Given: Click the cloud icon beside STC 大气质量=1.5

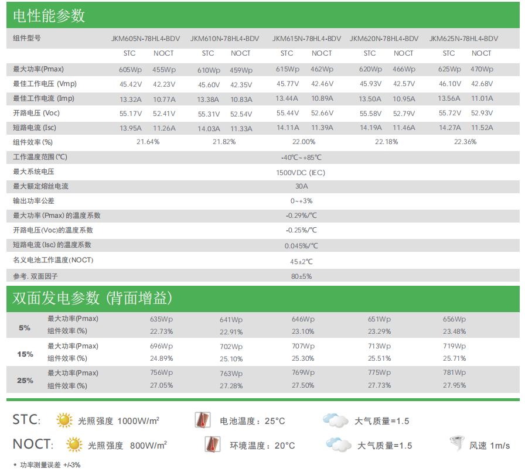Looking at the screenshot, I should pyautogui.click(x=336, y=420).
